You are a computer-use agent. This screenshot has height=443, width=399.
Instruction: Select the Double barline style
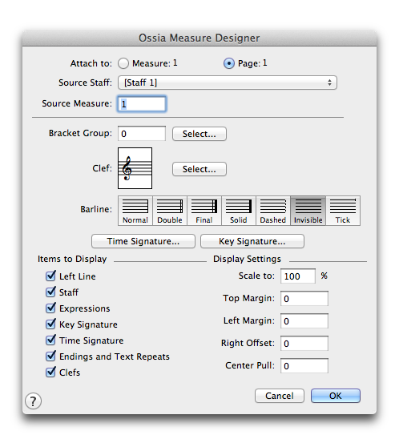click(170, 211)
